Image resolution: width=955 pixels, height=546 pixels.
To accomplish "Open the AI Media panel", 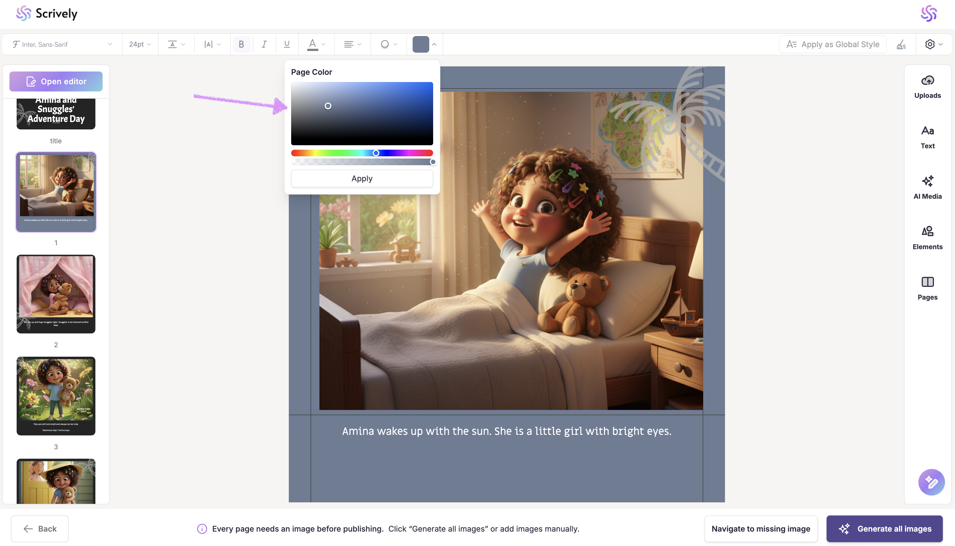I will 927,188.
